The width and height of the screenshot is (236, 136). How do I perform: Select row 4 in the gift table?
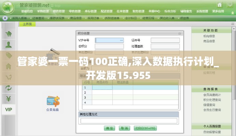tap(130, 103)
